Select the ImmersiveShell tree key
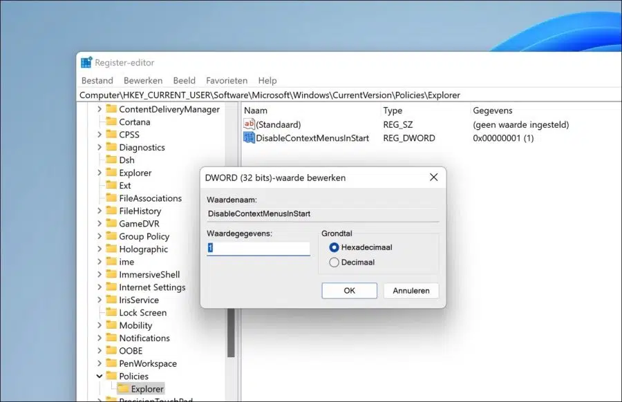 [x=149, y=274]
